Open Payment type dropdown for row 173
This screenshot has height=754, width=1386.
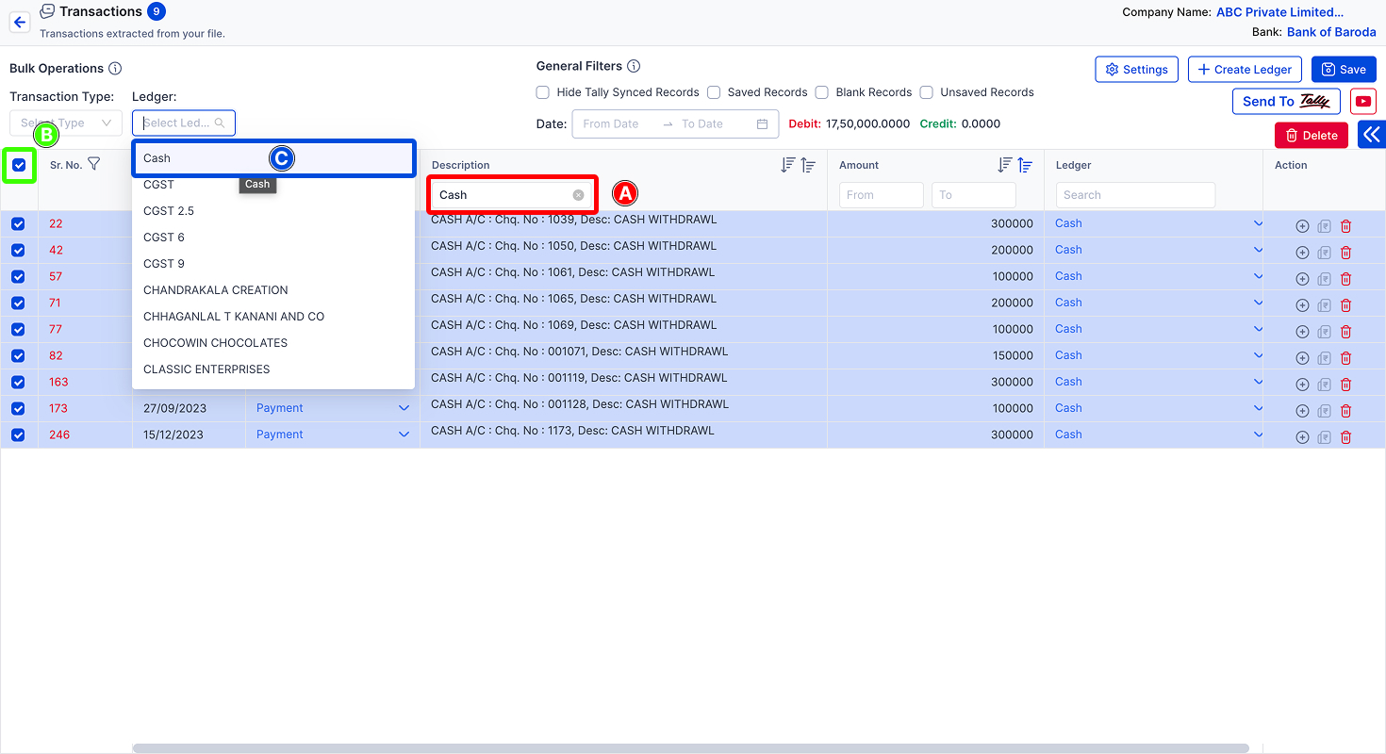coord(332,408)
